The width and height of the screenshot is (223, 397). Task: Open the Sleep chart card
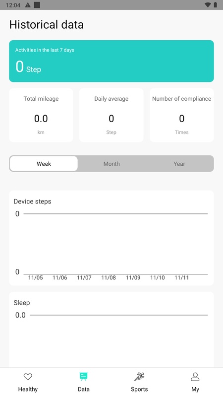pos(111,330)
